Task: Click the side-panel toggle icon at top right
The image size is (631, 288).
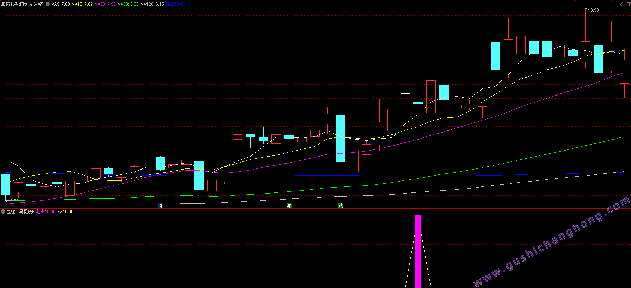Action: tap(628, 4)
